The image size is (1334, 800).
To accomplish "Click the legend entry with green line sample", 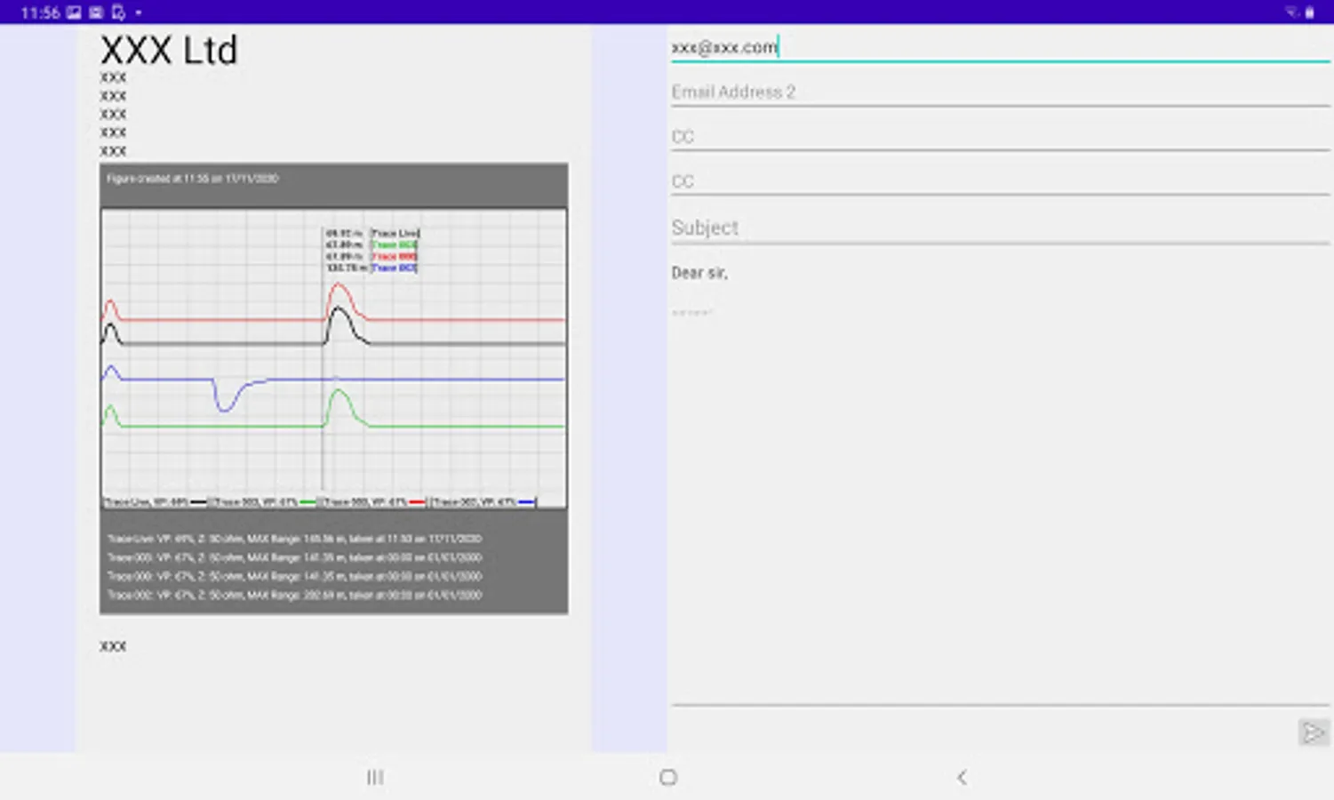I will [264, 502].
